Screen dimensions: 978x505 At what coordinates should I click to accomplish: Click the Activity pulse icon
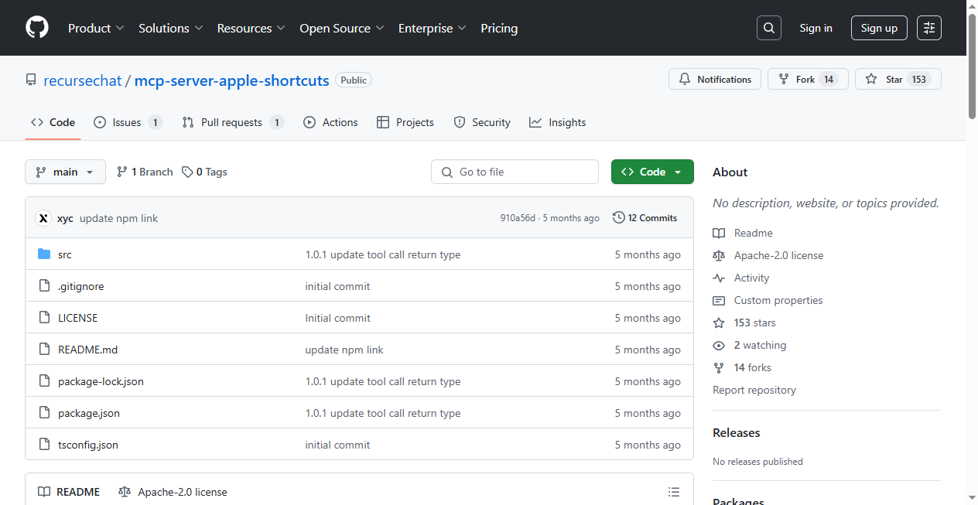tap(719, 278)
